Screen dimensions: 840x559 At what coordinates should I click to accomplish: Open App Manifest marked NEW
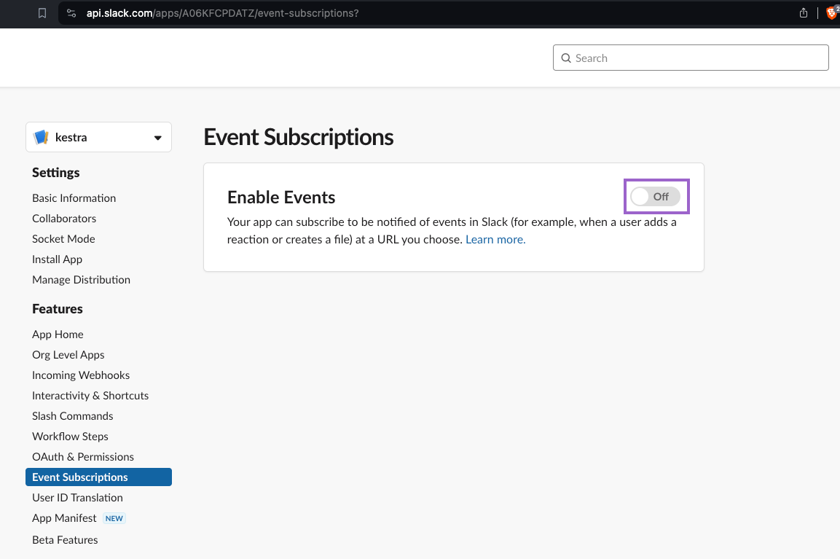[x=64, y=518]
